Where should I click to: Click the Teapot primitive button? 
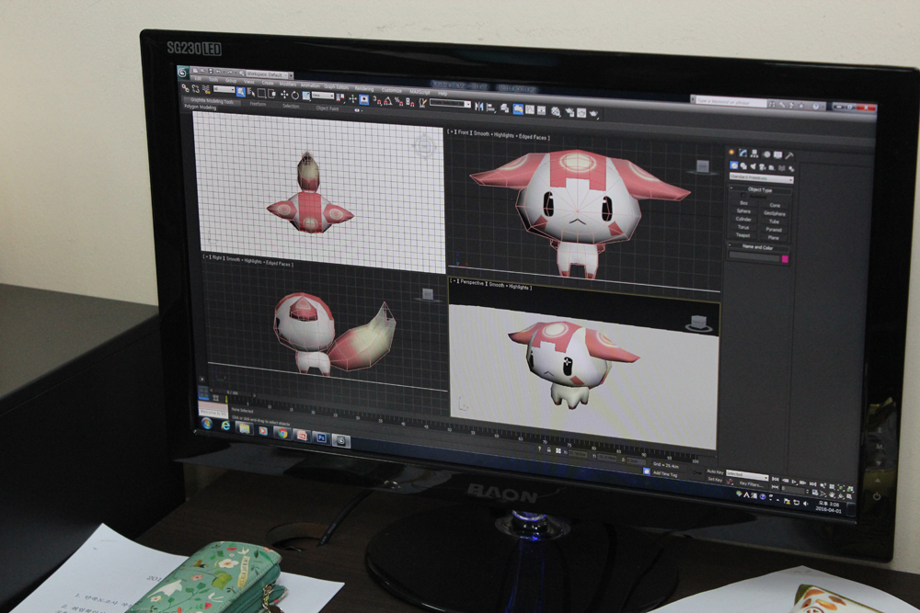point(742,235)
